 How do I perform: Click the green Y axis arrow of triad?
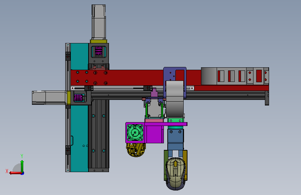coord(22,166)
